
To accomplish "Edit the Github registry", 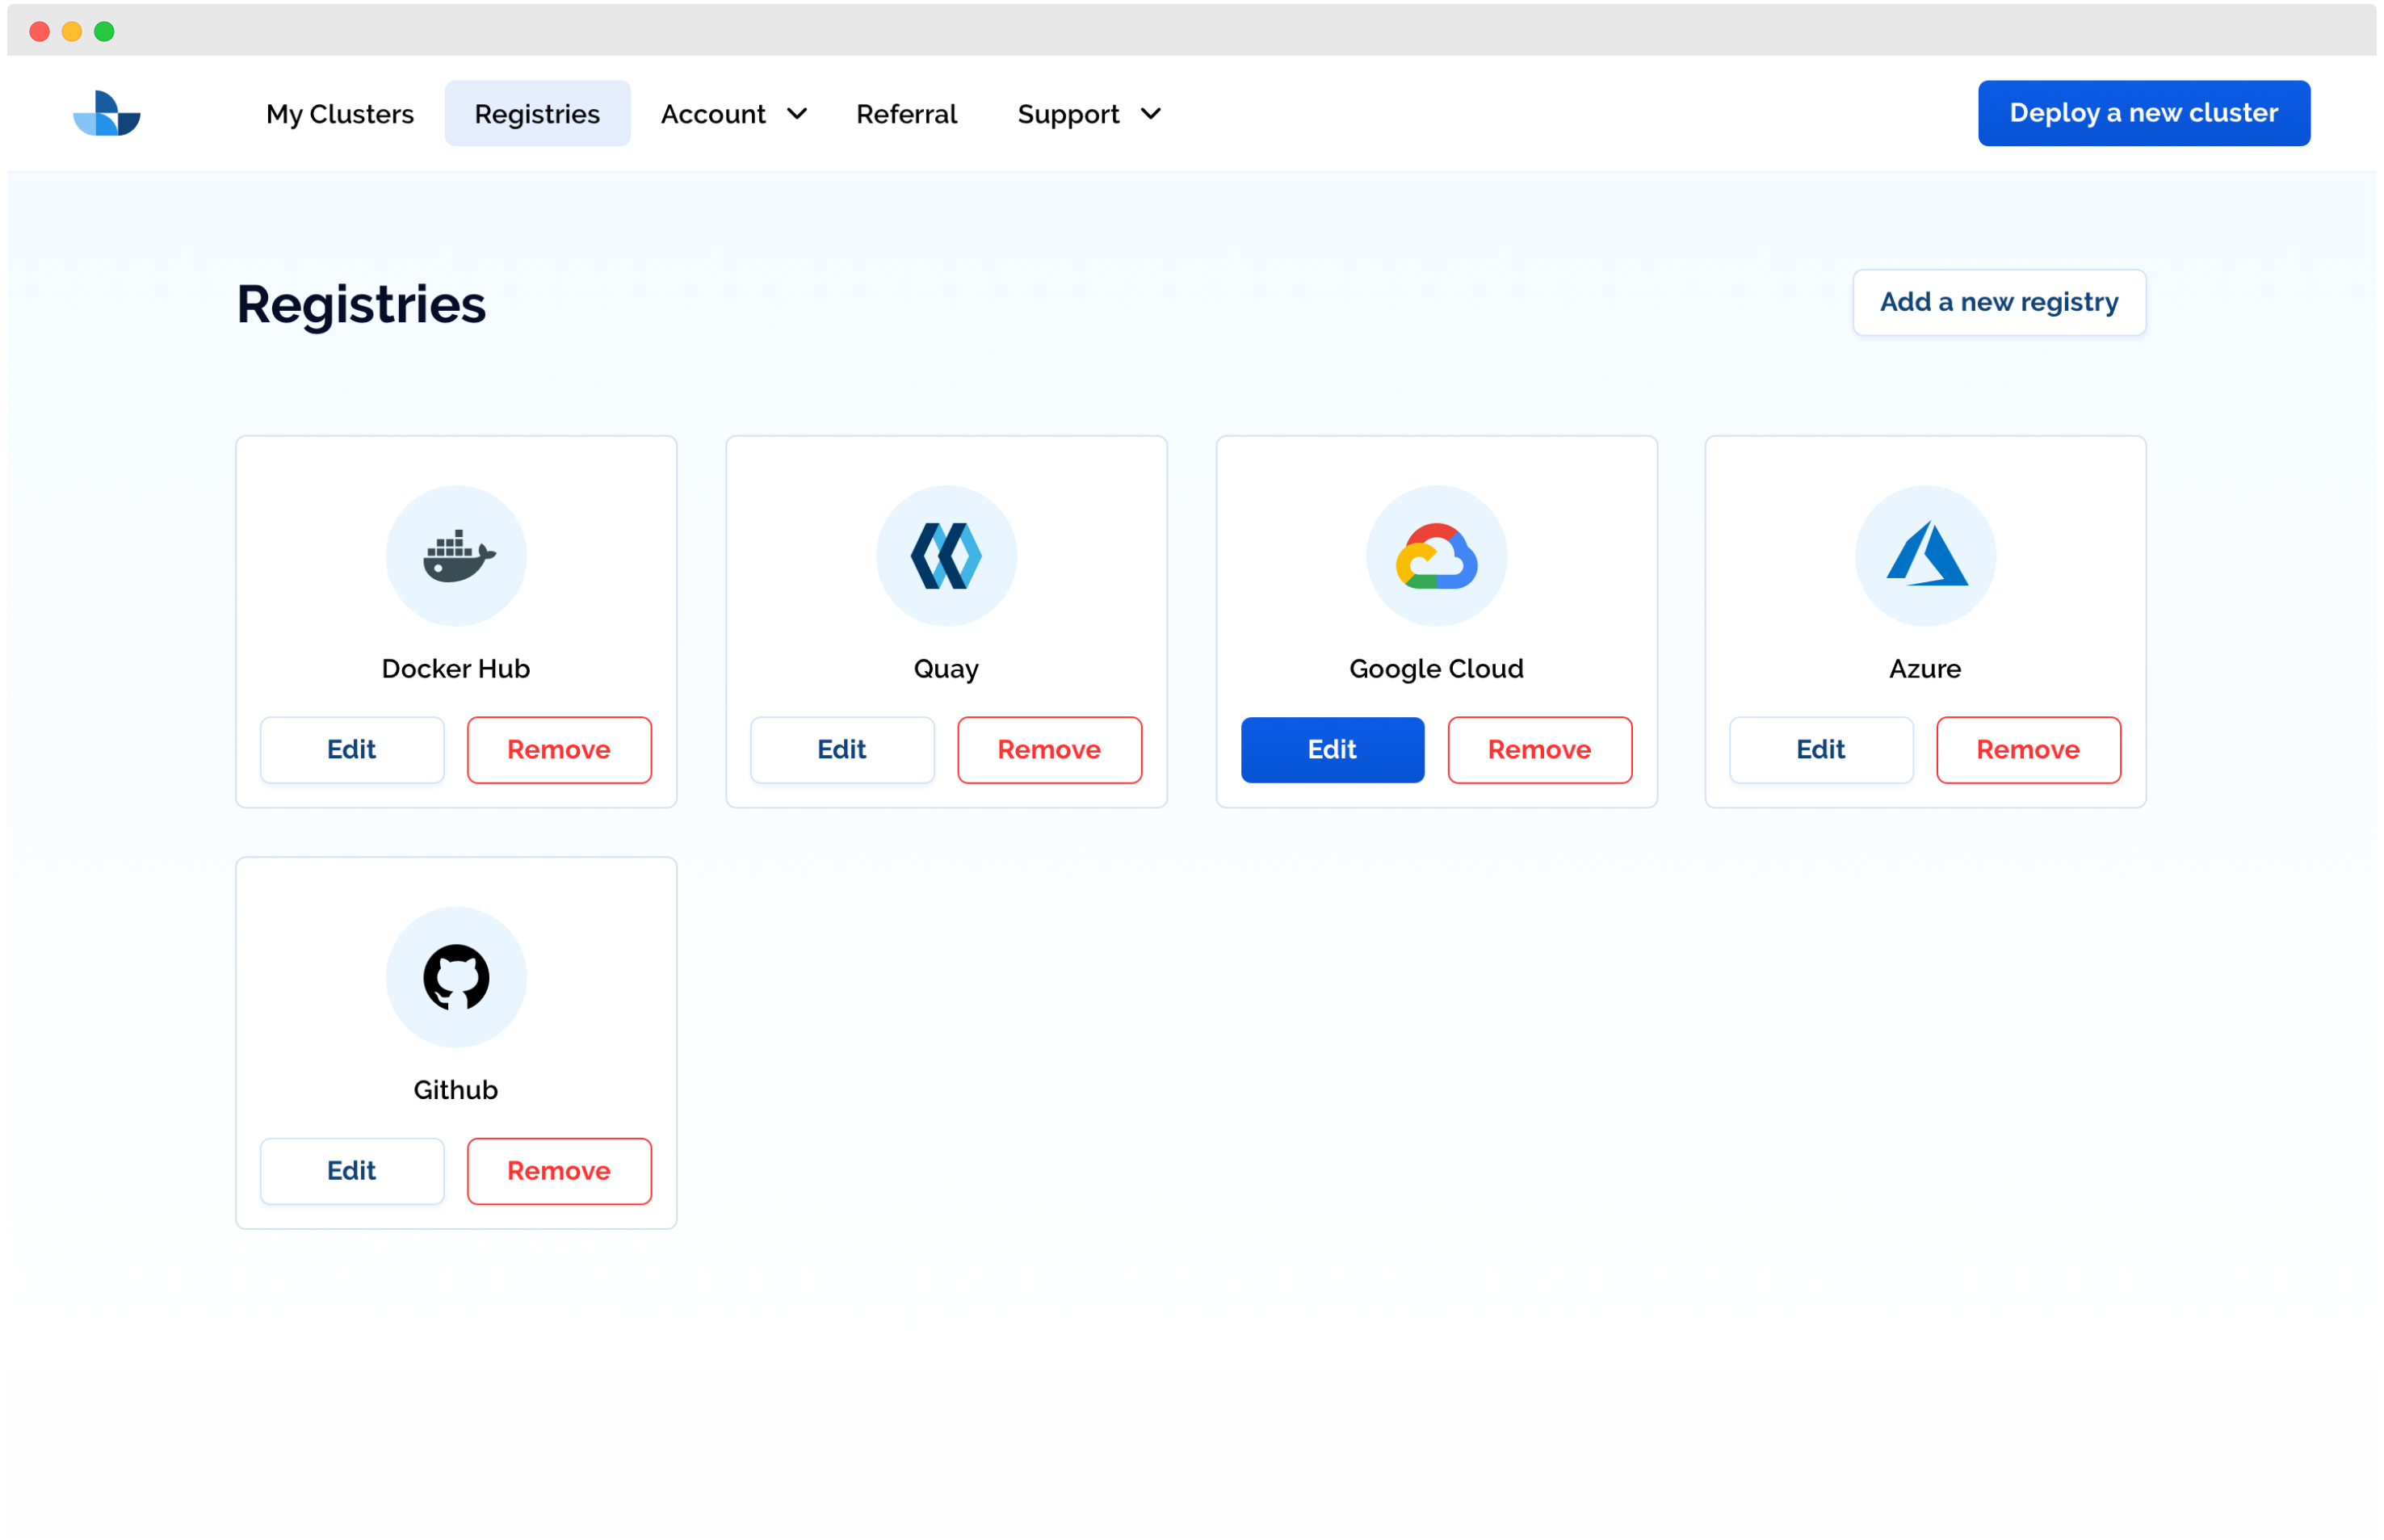I will (352, 1170).
